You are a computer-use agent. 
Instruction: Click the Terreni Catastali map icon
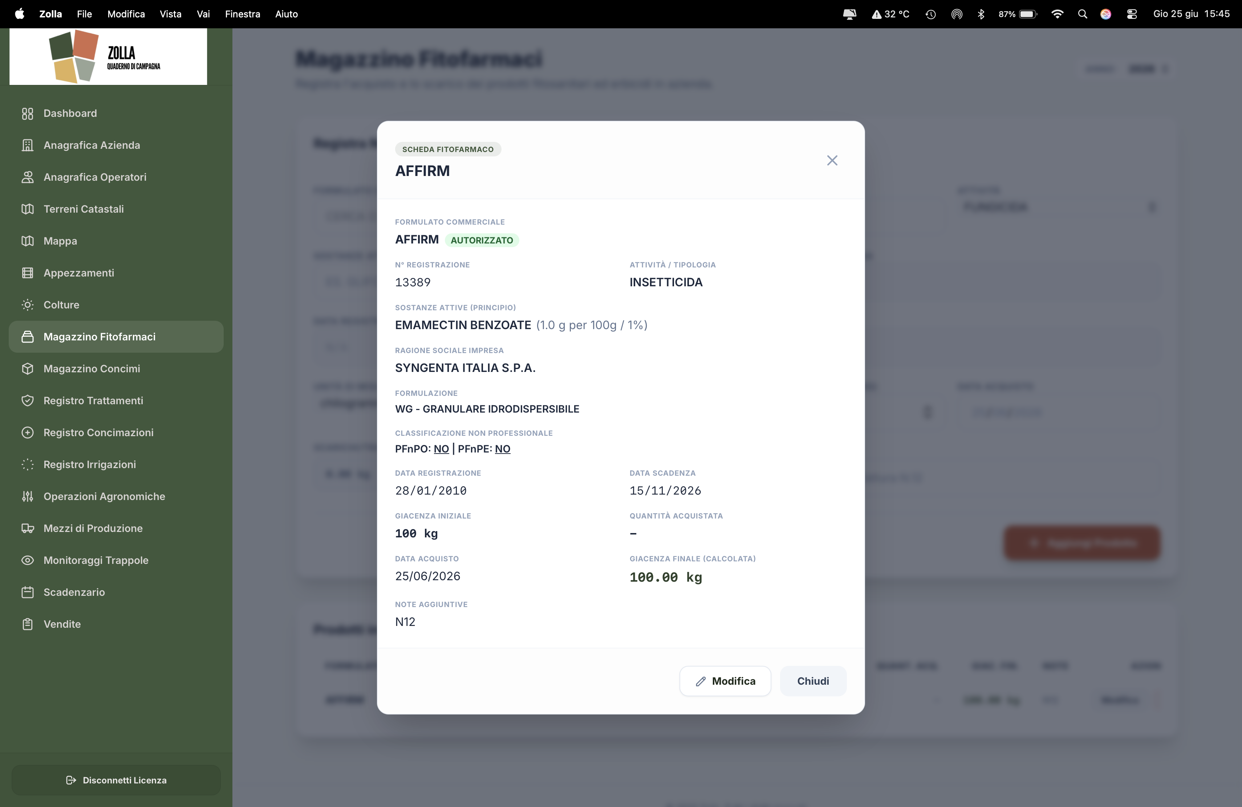pos(28,209)
